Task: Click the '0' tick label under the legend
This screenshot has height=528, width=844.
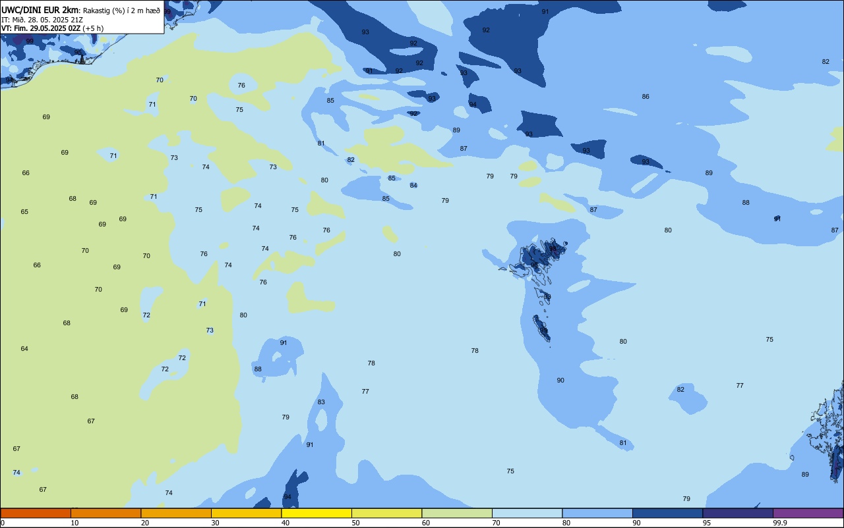Action: coord(3,523)
